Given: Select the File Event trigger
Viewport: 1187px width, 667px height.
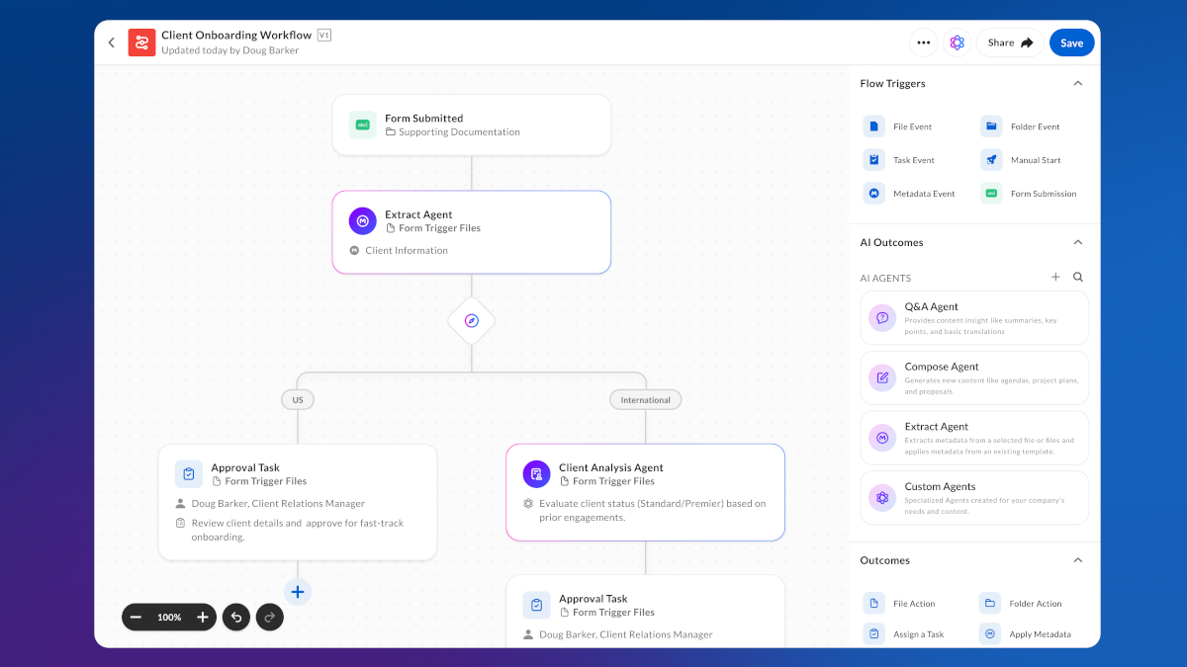Looking at the screenshot, I should tap(899, 126).
